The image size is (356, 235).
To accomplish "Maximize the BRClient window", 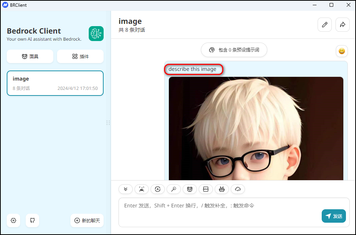I will [331, 5].
